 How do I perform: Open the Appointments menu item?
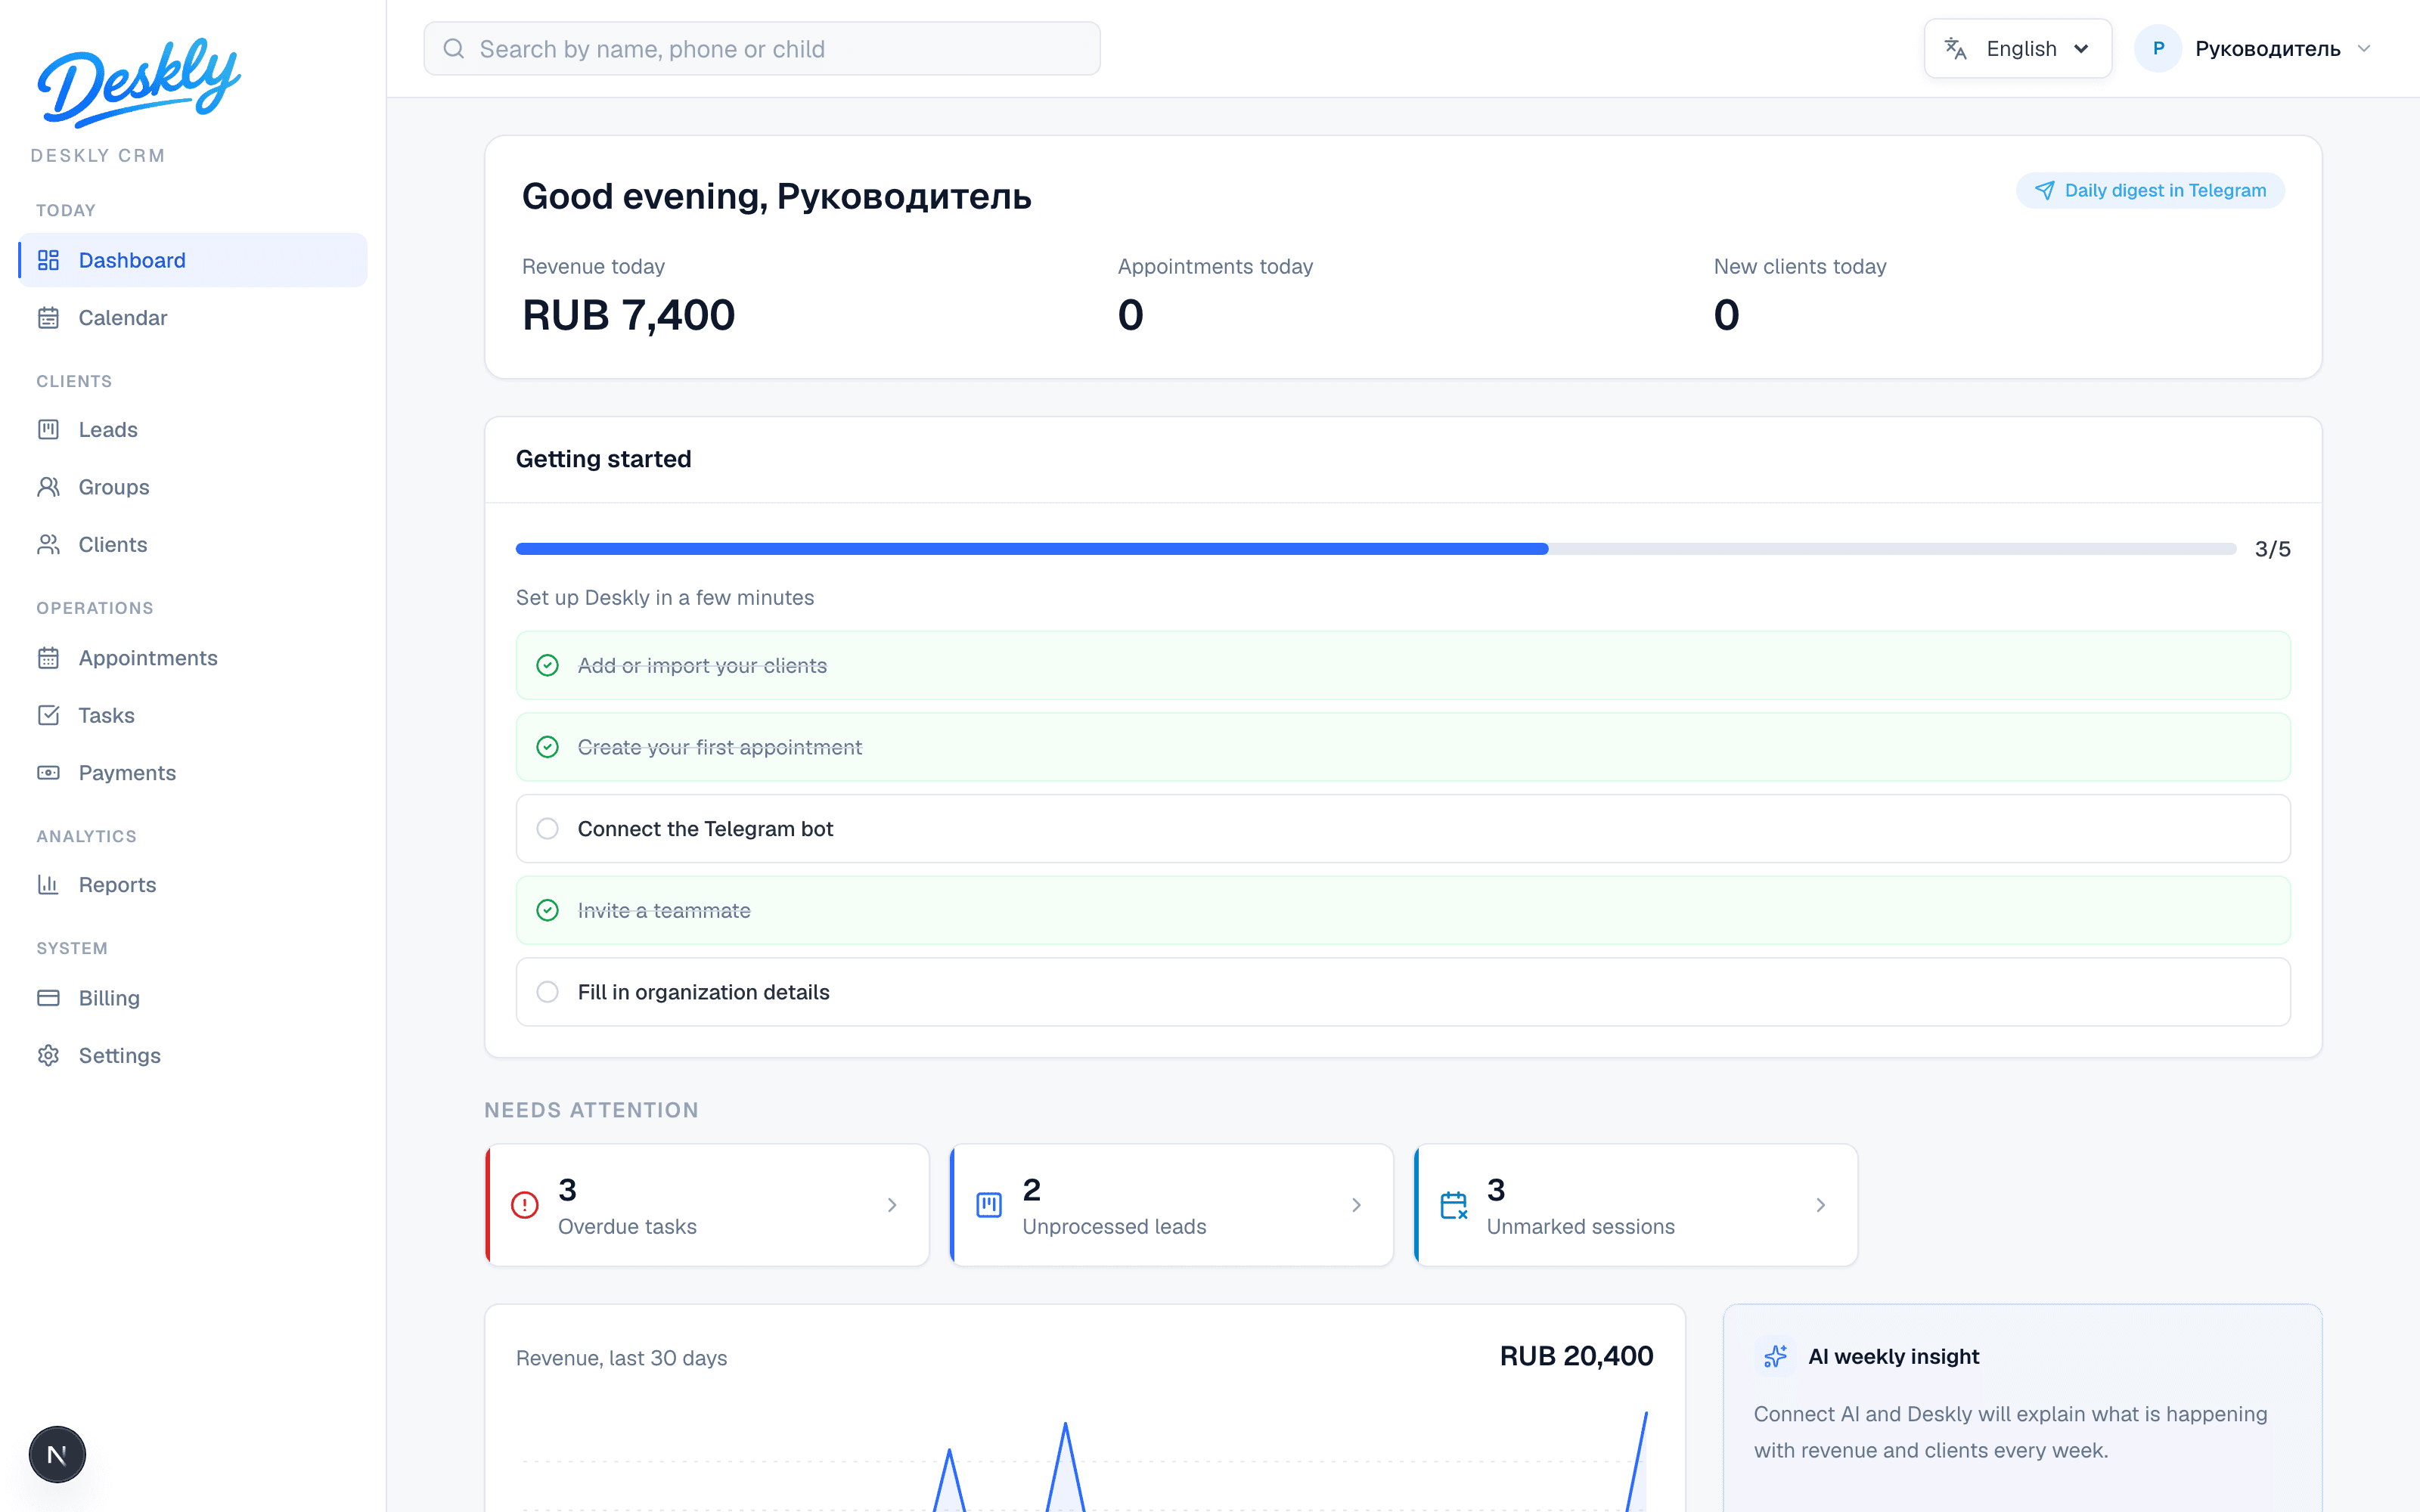(x=193, y=658)
